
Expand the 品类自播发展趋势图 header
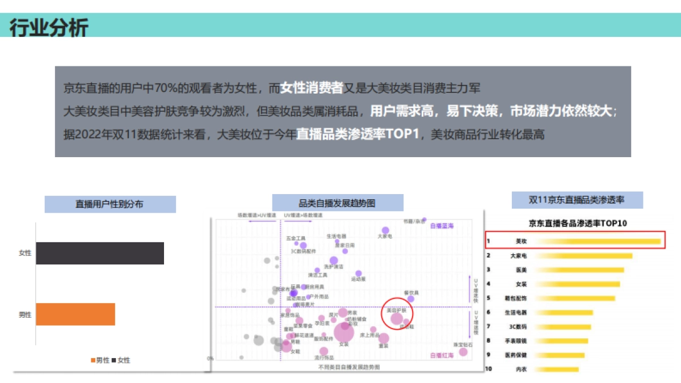(x=338, y=202)
